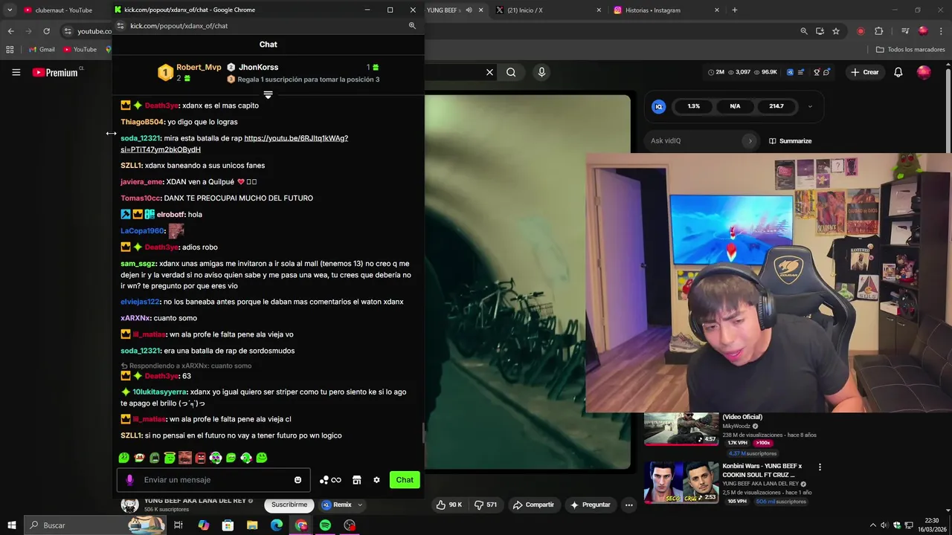952x535 pixels.
Task: Open the YouTube hamburger guide menu
Action: tap(16, 72)
